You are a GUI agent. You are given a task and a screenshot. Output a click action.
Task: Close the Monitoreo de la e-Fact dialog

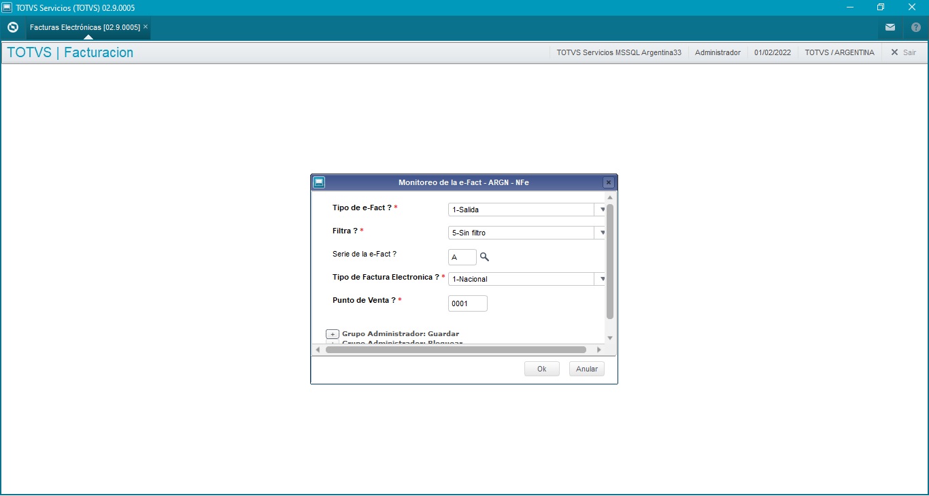click(x=609, y=182)
